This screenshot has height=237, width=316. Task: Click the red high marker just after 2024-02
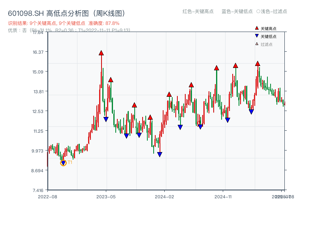(x=169, y=94)
